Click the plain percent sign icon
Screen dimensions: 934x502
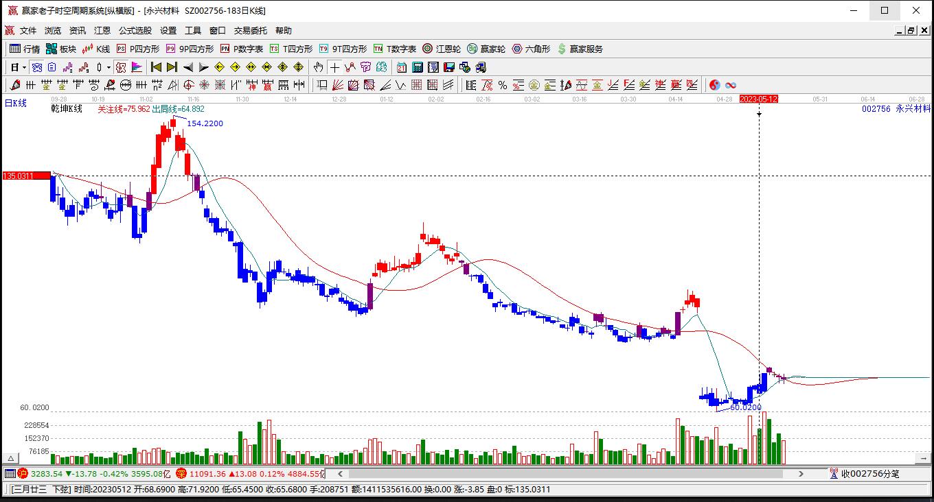503,85
